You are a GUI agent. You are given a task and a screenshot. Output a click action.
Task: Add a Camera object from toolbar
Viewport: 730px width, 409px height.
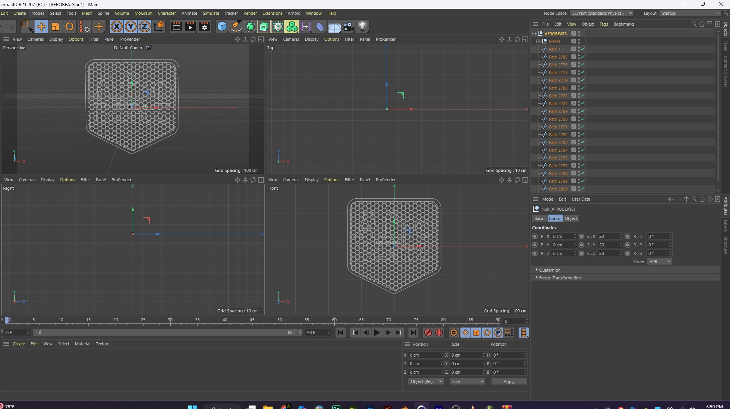tap(348, 26)
